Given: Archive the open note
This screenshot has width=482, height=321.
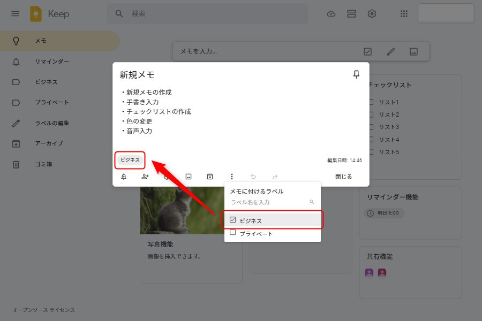Looking at the screenshot, I should pyautogui.click(x=210, y=177).
